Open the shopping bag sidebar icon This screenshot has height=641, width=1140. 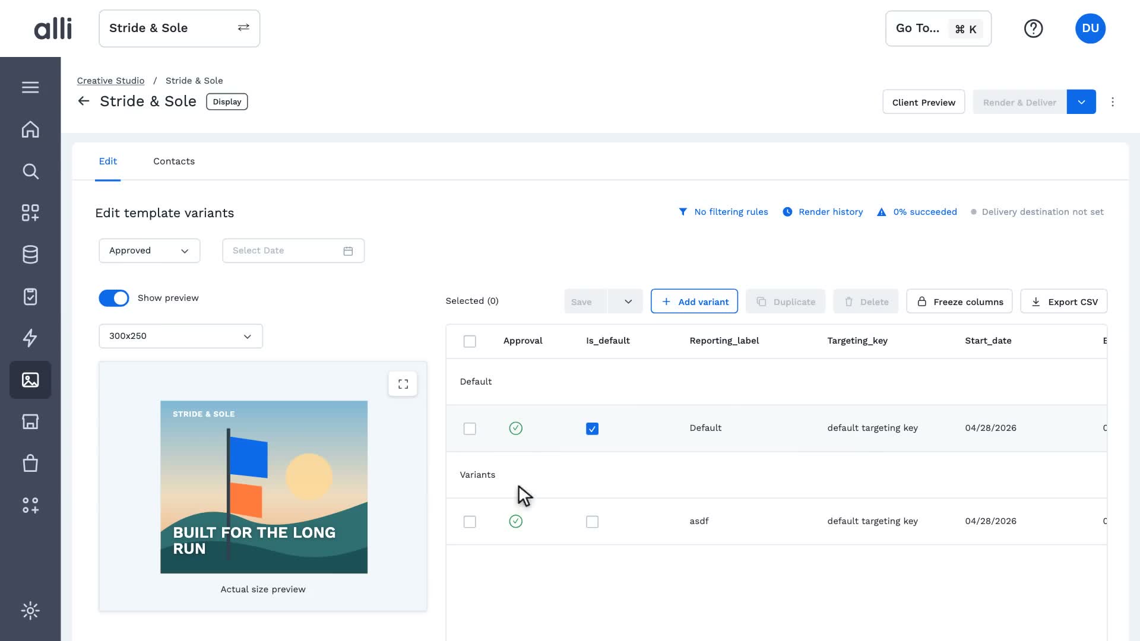coord(30,463)
